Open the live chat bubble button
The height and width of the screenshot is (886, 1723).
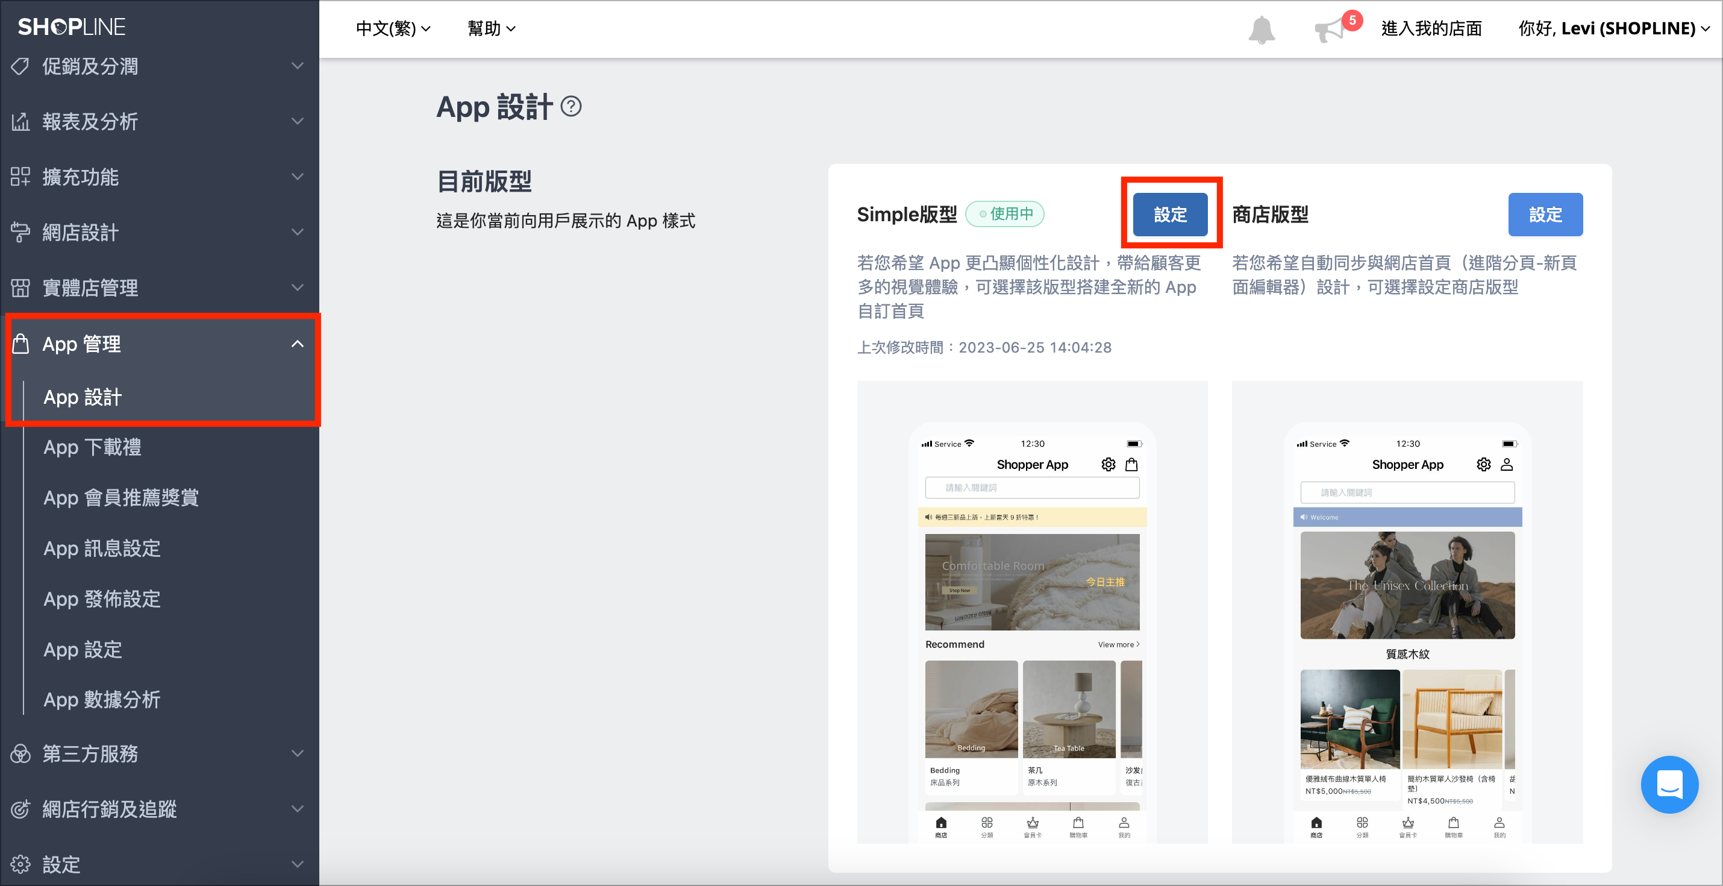pyautogui.click(x=1669, y=784)
